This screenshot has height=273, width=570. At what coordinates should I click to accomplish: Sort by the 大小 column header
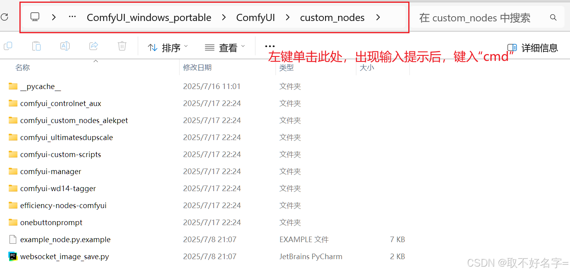(x=367, y=68)
